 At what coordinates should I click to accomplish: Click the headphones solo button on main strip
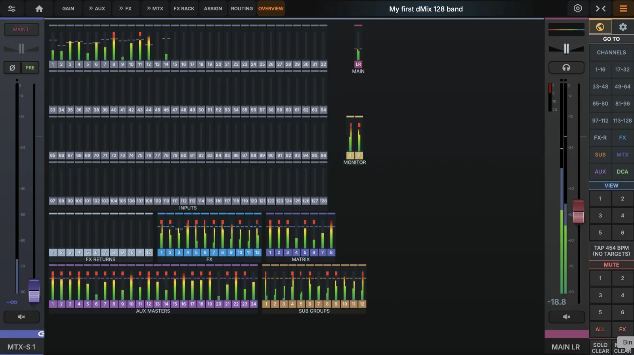click(x=566, y=68)
